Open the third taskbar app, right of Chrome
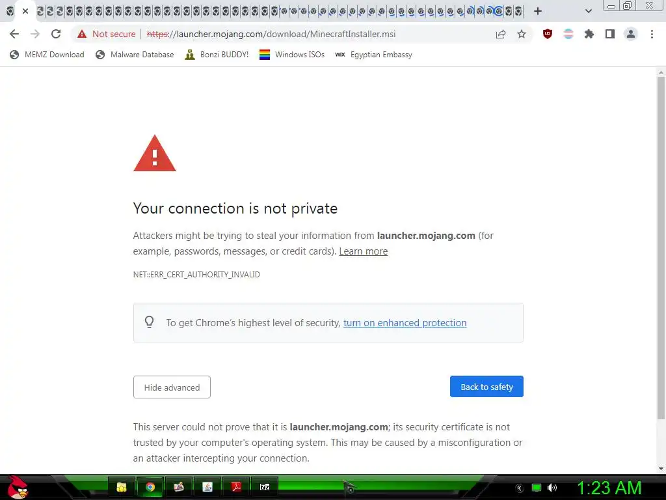 178,487
